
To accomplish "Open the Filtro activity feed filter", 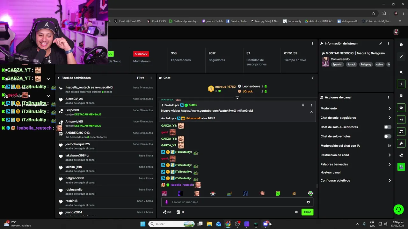I will (141, 78).
